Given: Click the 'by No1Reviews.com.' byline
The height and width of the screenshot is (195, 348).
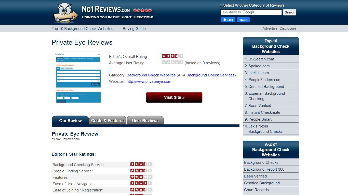Looking at the screenshot, I should [x=66, y=139].
